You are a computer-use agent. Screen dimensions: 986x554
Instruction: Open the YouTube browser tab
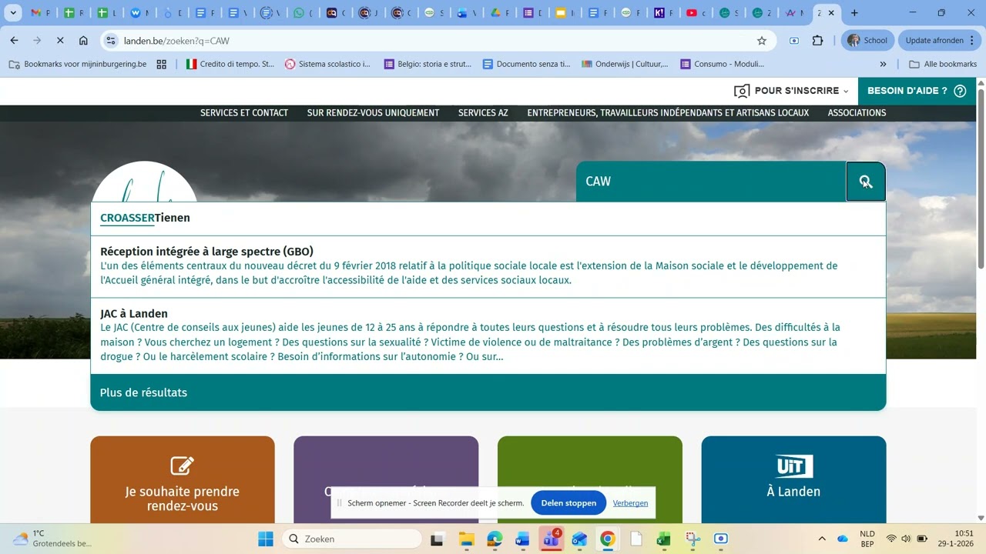[692, 13]
